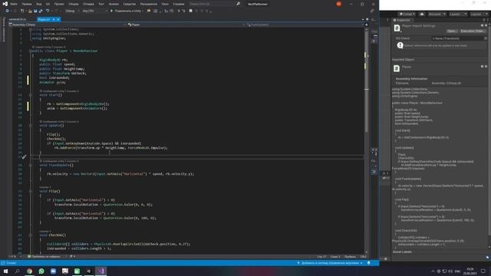This screenshot has height=276, width=491.
Task: Click the Open button in Inspector
Action: click(452, 31)
